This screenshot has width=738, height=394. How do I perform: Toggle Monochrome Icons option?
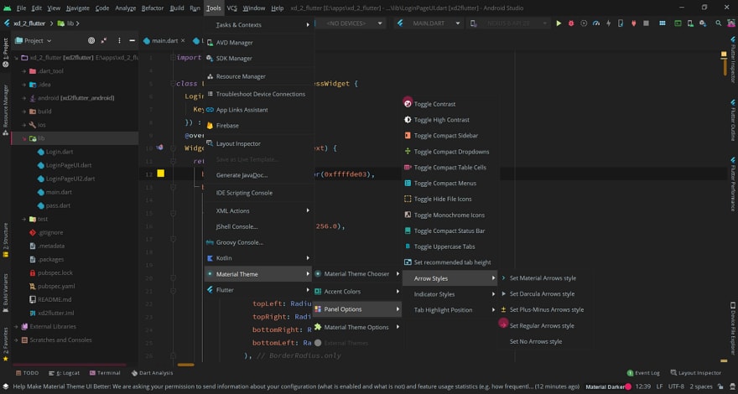click(x=449, y=215)
